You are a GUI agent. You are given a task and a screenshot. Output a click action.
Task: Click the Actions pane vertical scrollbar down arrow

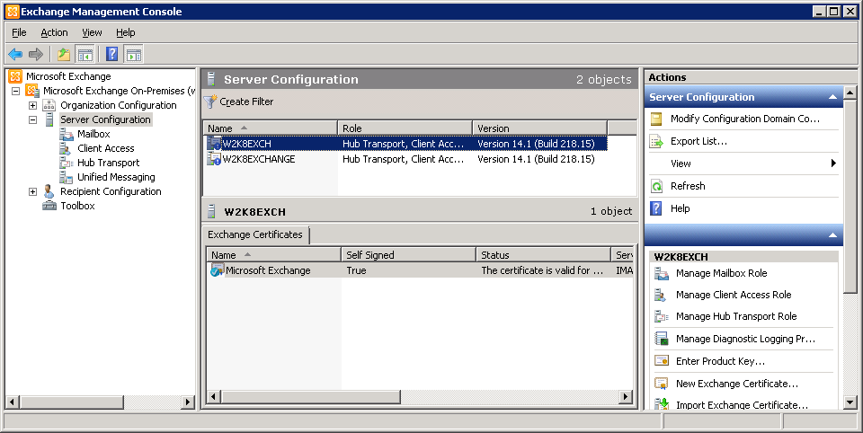pyautogui.click(x=850, y=402)
